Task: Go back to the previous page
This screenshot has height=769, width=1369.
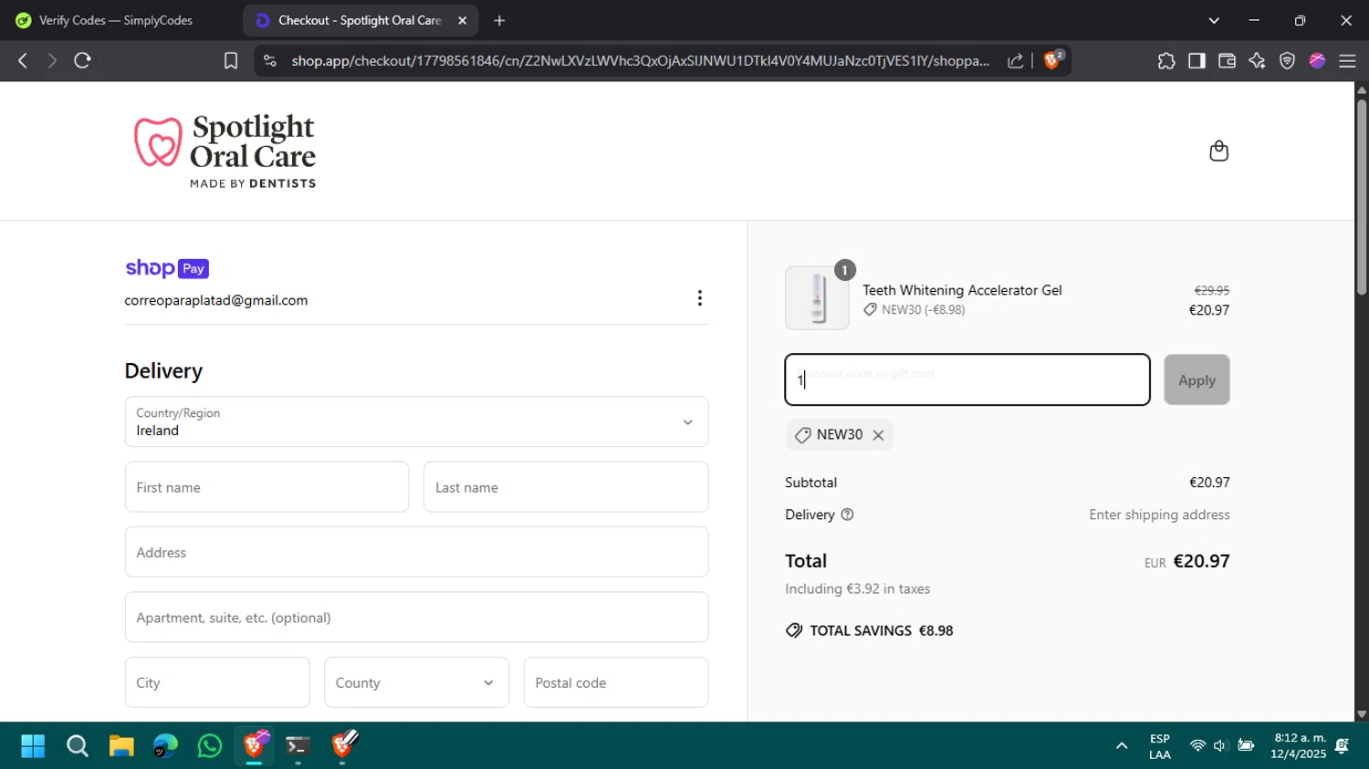Action: point(23,60)
